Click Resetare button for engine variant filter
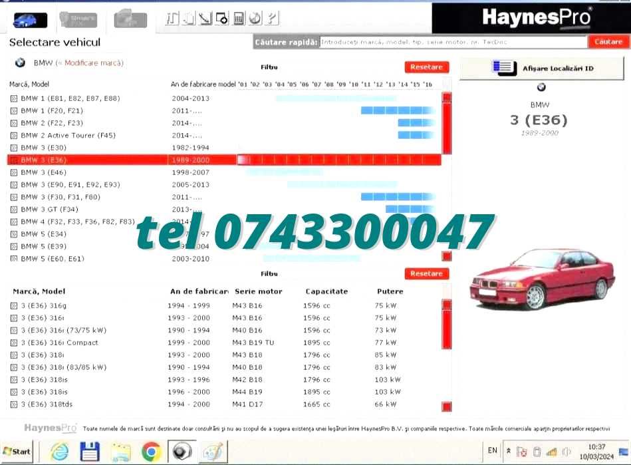 [x=427, y=274]
